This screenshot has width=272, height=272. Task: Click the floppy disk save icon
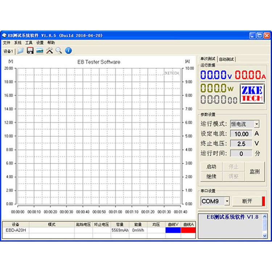[x=30, y=51]
